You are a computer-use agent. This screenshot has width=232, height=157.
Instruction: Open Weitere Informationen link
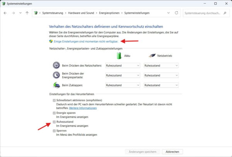tap(83, 108)
